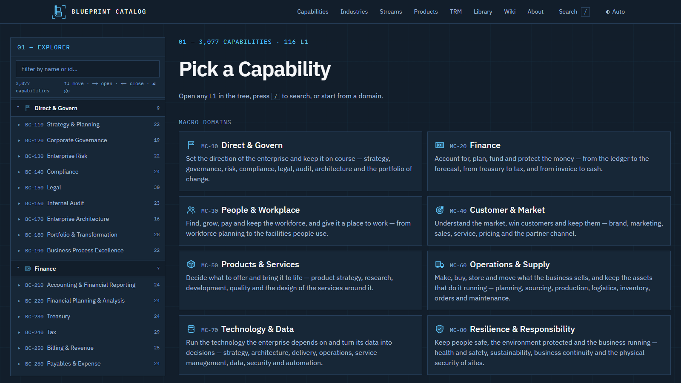Screen dimensions: 681x383
Task: Open the MC-10 Direct & Govern domain card
Action: [x=300, y=161]
